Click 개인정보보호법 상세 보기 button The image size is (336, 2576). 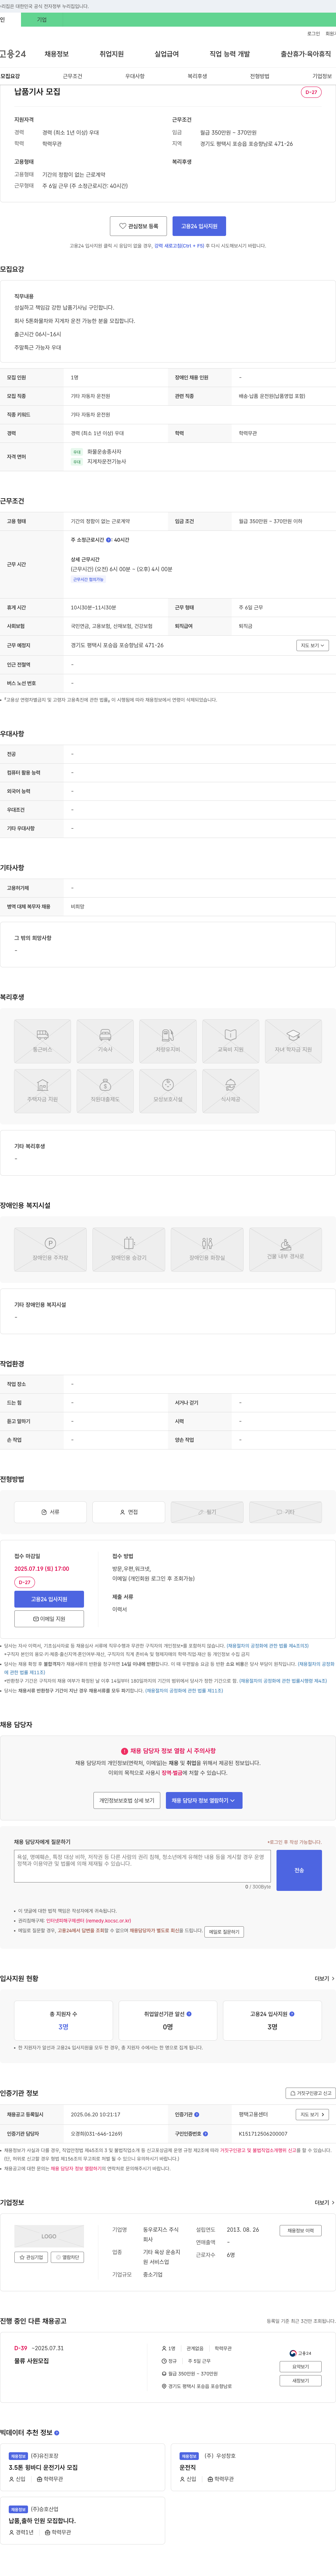pyautogui.click(x=127, y=1800)
